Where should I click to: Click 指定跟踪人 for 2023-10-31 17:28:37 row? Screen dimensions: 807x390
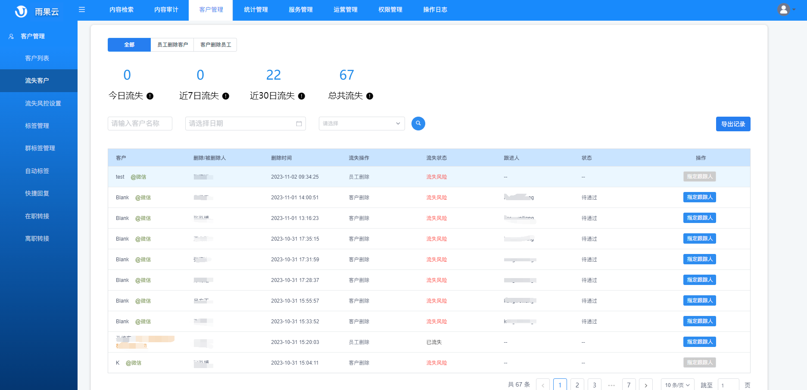click(x=700, y=280)
